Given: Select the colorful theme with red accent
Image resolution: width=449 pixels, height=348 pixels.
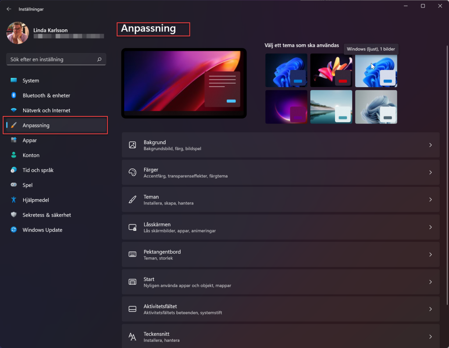Looking at the screenshot, I should pos(331,70).
